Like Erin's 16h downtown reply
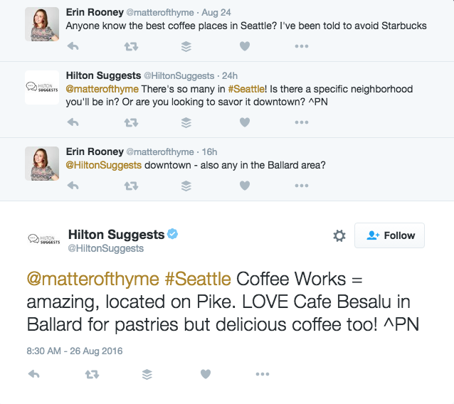The height and width of the screenshot is (404, 454). [x=244, y=186]
